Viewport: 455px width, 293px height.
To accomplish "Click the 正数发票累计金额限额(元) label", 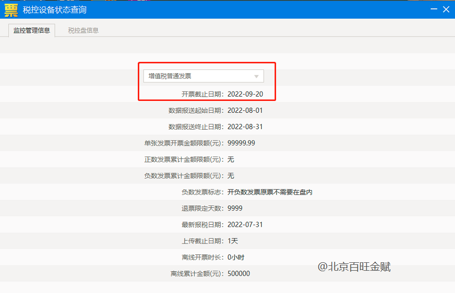I will 184,159.
